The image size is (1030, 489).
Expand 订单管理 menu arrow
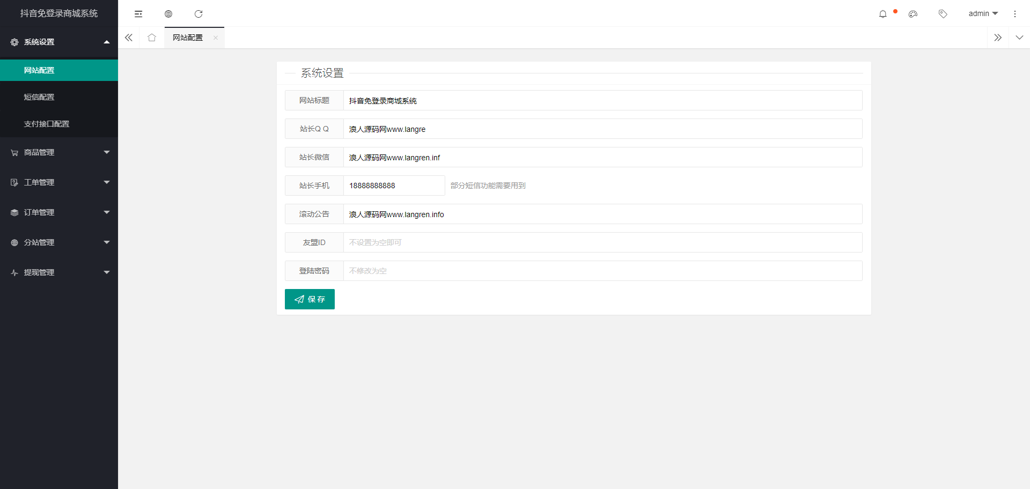(107, 212)
